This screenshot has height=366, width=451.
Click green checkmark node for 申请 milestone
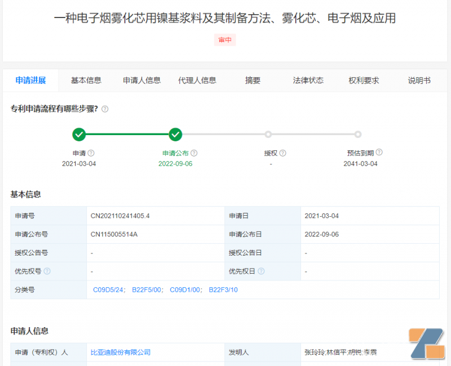point(79,135)
